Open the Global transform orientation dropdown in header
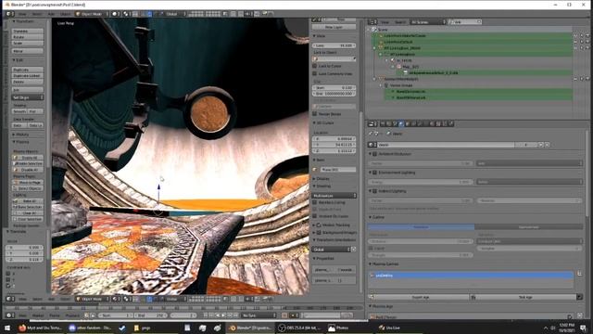Image resolution: width=593 pixels, height=334 pixels. point(173,14)
